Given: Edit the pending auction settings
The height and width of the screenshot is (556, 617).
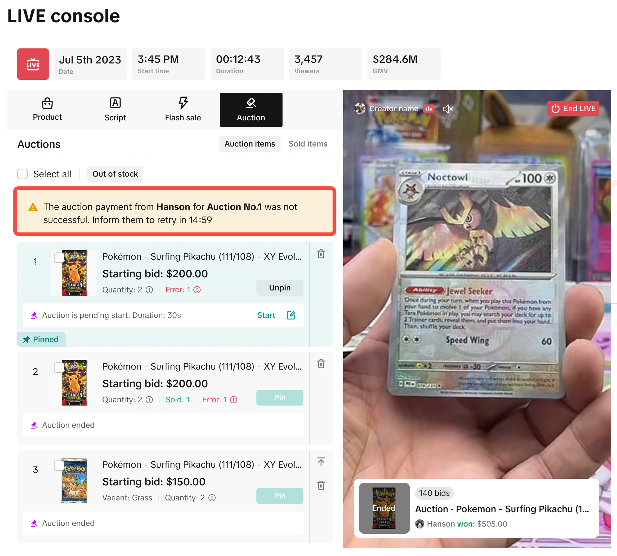Looking at the screenshot, I should 291,315.
